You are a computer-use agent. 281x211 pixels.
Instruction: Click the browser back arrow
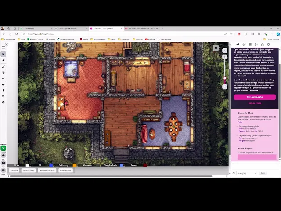click(4, 34)
